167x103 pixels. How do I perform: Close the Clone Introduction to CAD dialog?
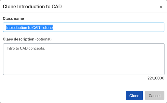[161, 7]
